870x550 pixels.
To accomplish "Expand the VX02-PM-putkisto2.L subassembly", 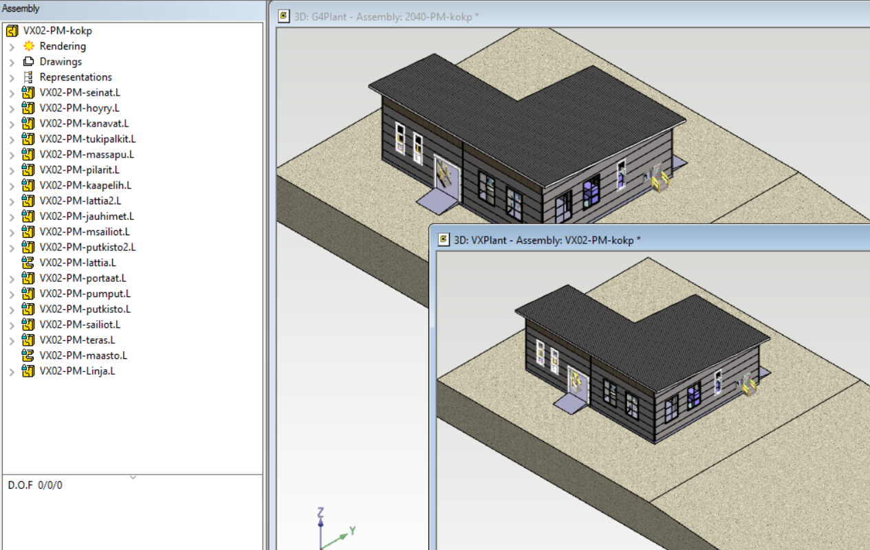I will pos(12,247).
